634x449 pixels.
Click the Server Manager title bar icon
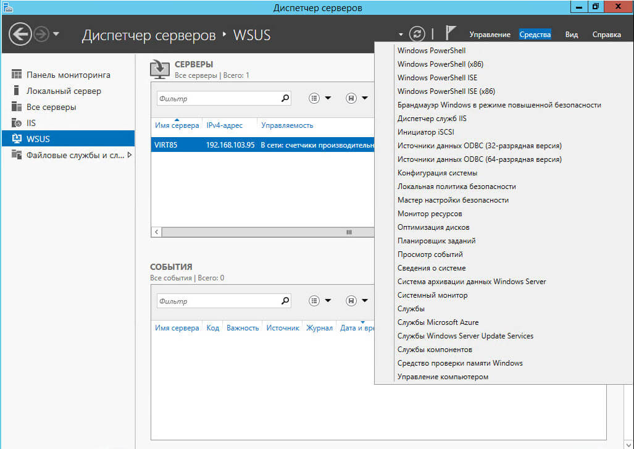(x=7, y=7)
